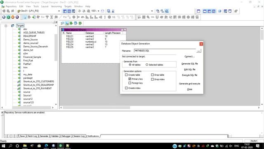
Task: Click the magnifier icon in the lower right toolbar
Action: [148, 17]
